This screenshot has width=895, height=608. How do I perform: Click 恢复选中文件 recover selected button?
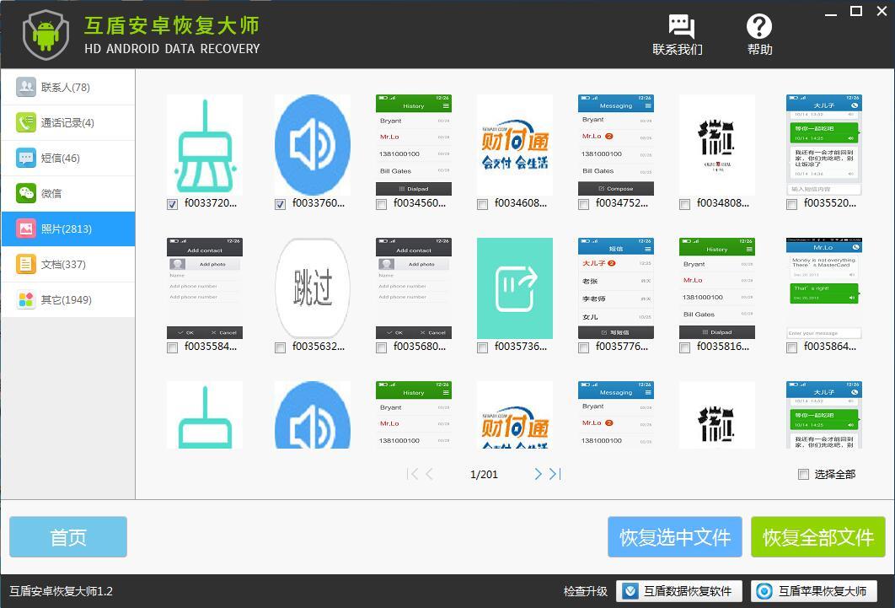[674, 537]
